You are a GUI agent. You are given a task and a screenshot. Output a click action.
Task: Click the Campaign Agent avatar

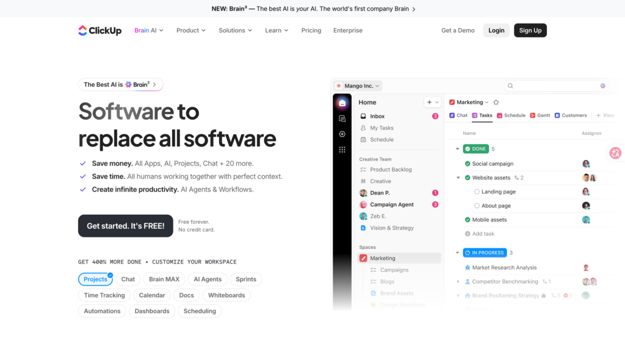click(x=363, y=204)
